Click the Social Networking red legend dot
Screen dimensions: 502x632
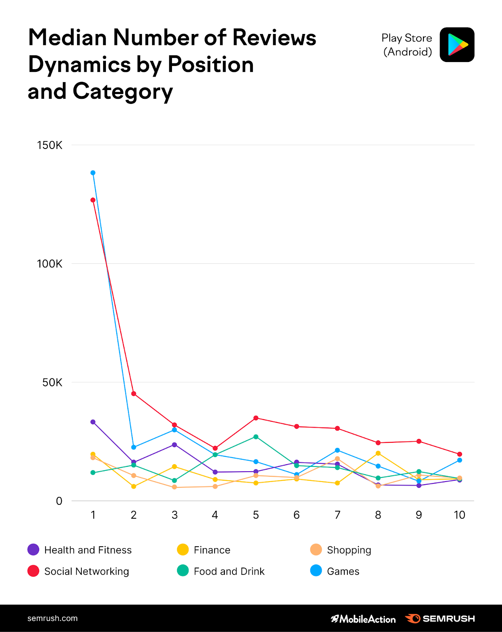pos(34,571)
